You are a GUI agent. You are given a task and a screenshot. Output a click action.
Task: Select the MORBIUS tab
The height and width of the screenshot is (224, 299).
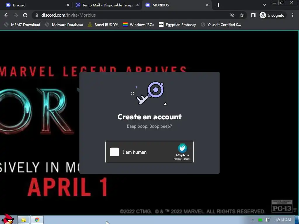coord(176,5)
